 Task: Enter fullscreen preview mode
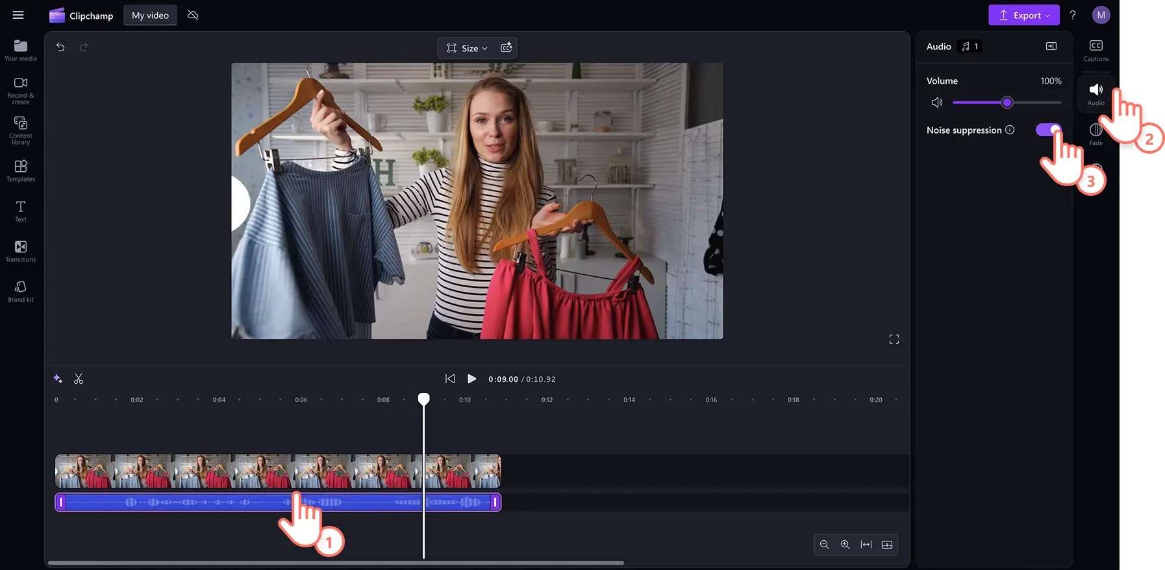tap(894, 339)
